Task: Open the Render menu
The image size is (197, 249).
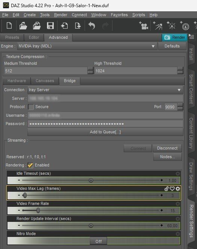Action: coord(61,15)
